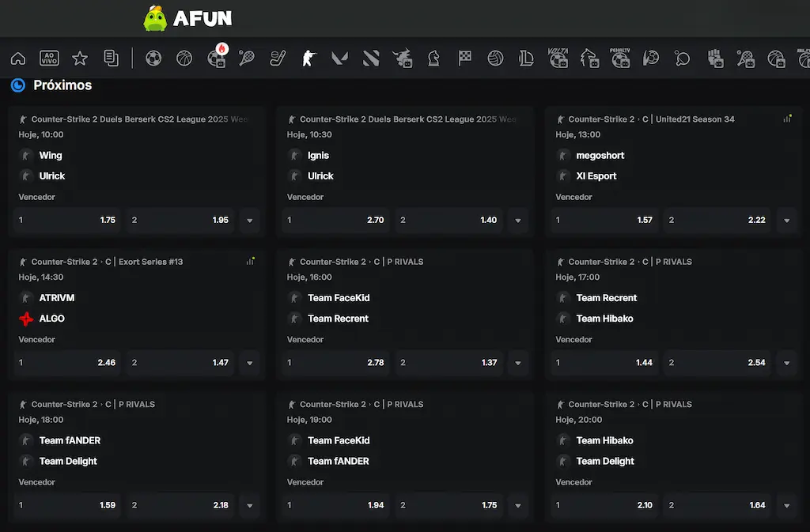Expand more markets for ATRIVM vs ALGO
810x532 pixels.
tap(250, 363)
